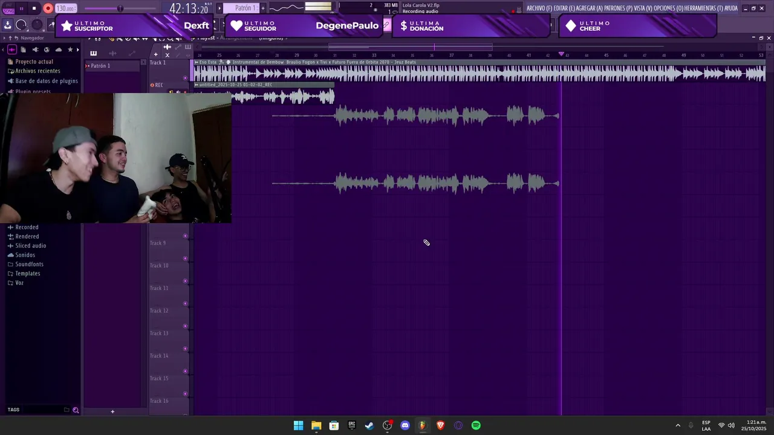Show patterns with the picker piano icon
Image resolution: width=774 pixels, height=435 pixels.
[x=93, y=53]
